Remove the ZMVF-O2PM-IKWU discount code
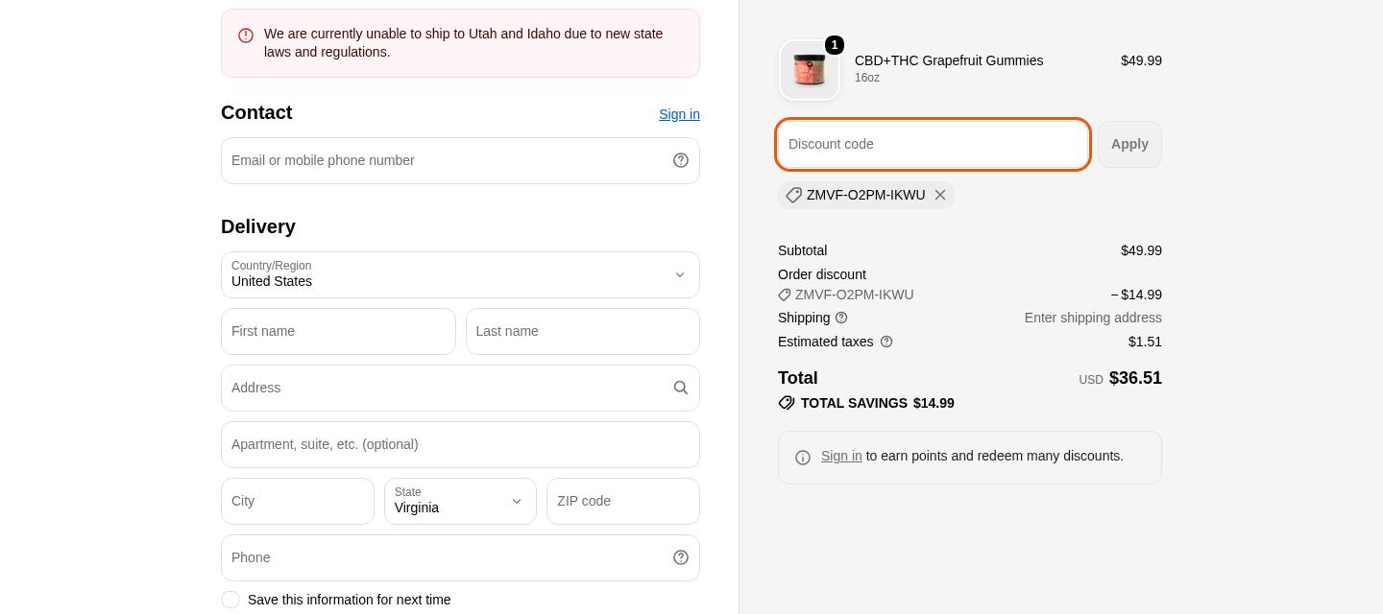1383x614 pixels. click(940, 195)
